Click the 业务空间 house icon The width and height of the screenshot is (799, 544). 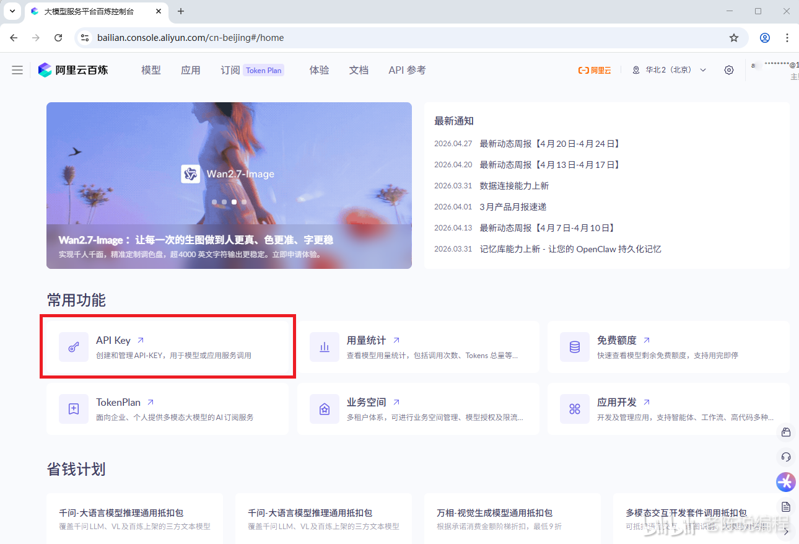tap(325, 409)
